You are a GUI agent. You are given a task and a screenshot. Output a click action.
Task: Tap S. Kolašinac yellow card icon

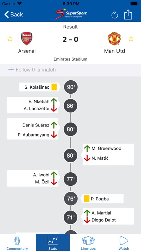(x=54, y=87)
